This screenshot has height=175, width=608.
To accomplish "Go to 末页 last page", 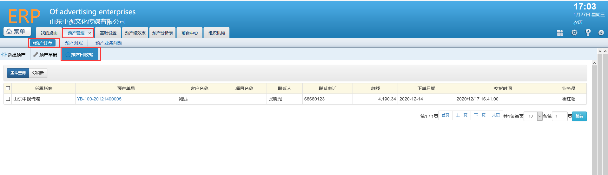I will [496, 115].
